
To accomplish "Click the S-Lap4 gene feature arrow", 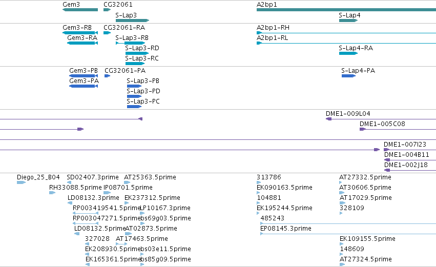I will click(x=348, y=20).
